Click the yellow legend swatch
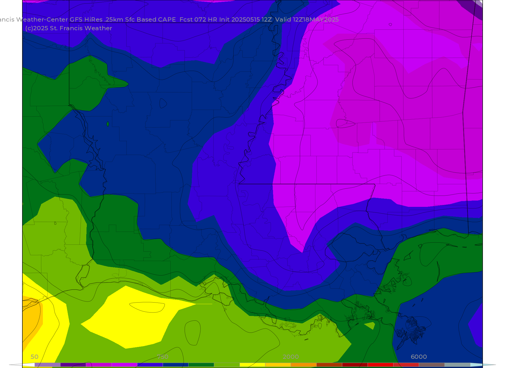Screen dimensions: 505x368 (x=252, y=365)
